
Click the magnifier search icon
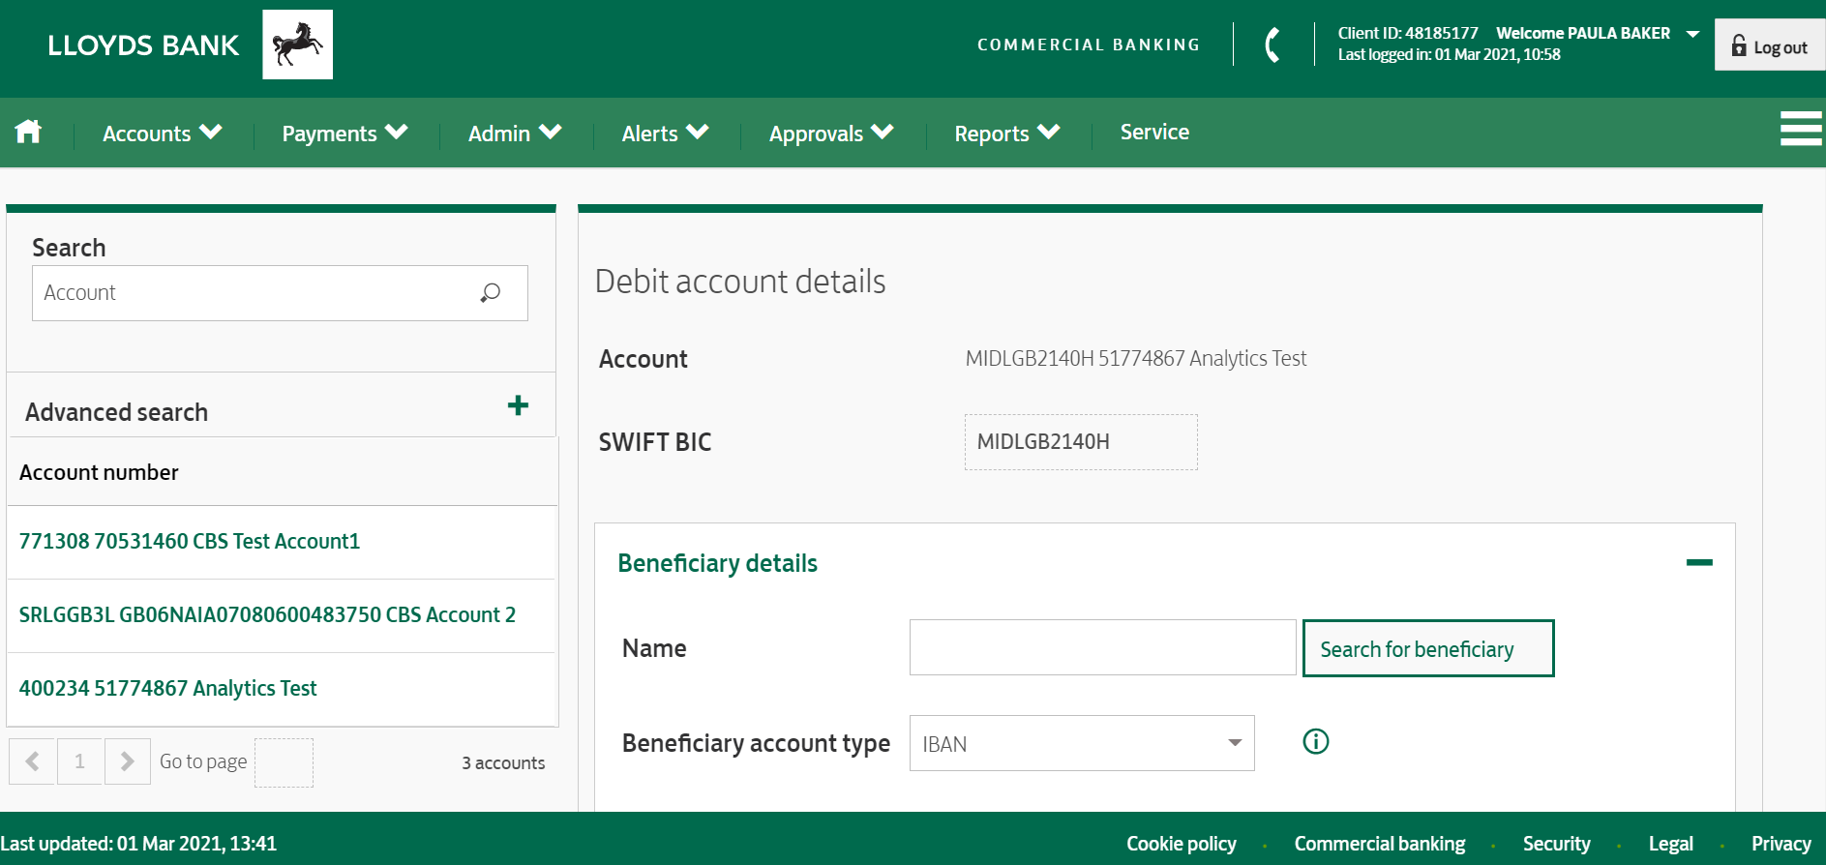point(491,292)
